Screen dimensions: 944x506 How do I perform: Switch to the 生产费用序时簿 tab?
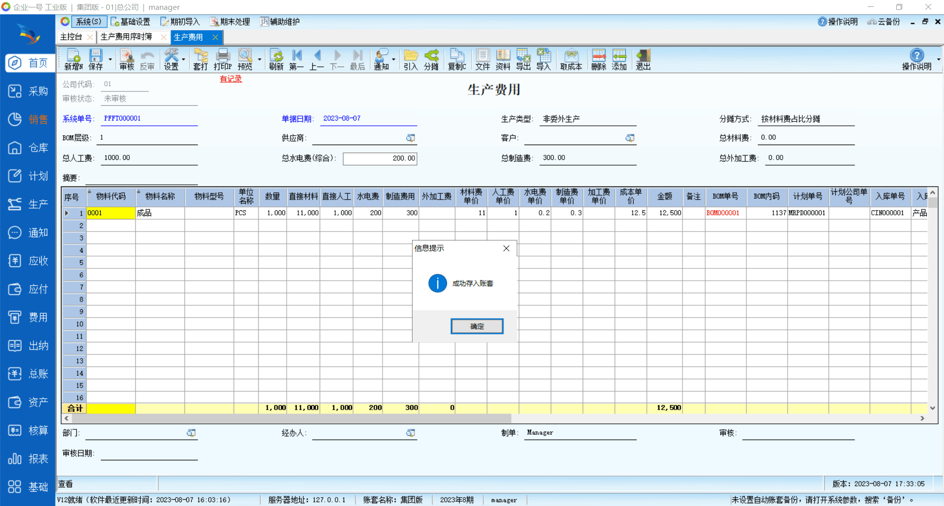click(126, 37)
